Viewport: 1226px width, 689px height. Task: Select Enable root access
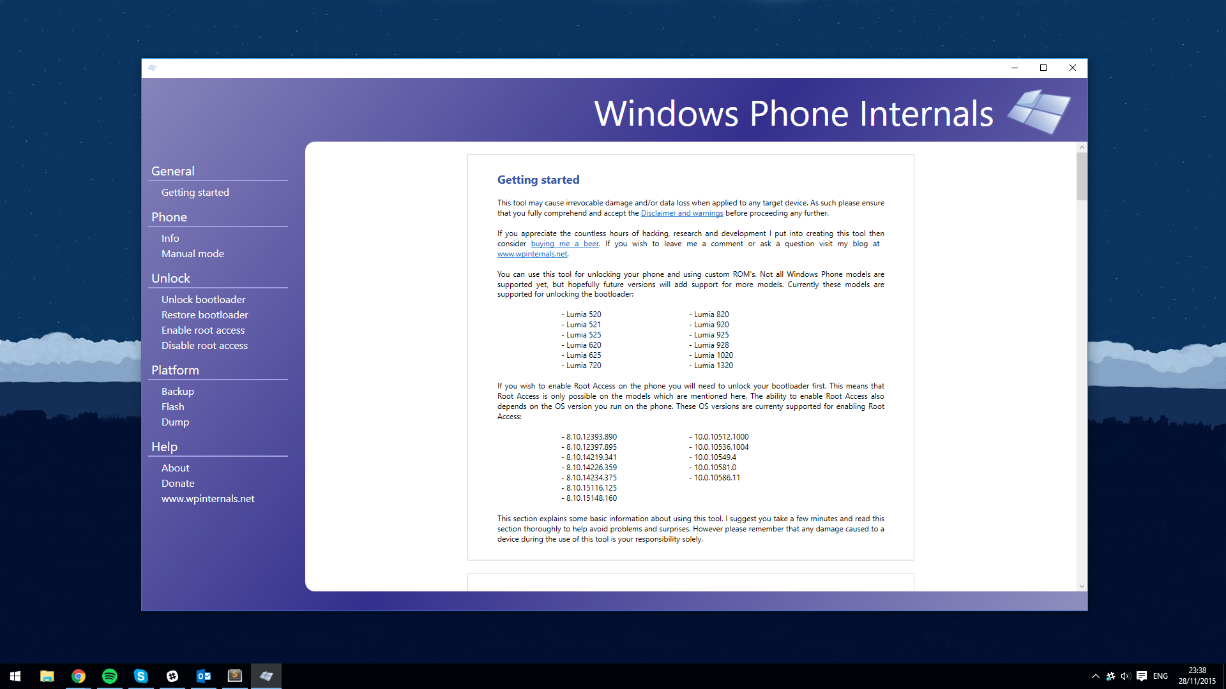[x=203, y=330]
